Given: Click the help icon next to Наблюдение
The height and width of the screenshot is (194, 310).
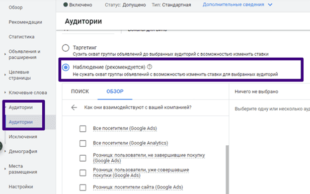Looking at the screenshot, I should coord(150,67).
